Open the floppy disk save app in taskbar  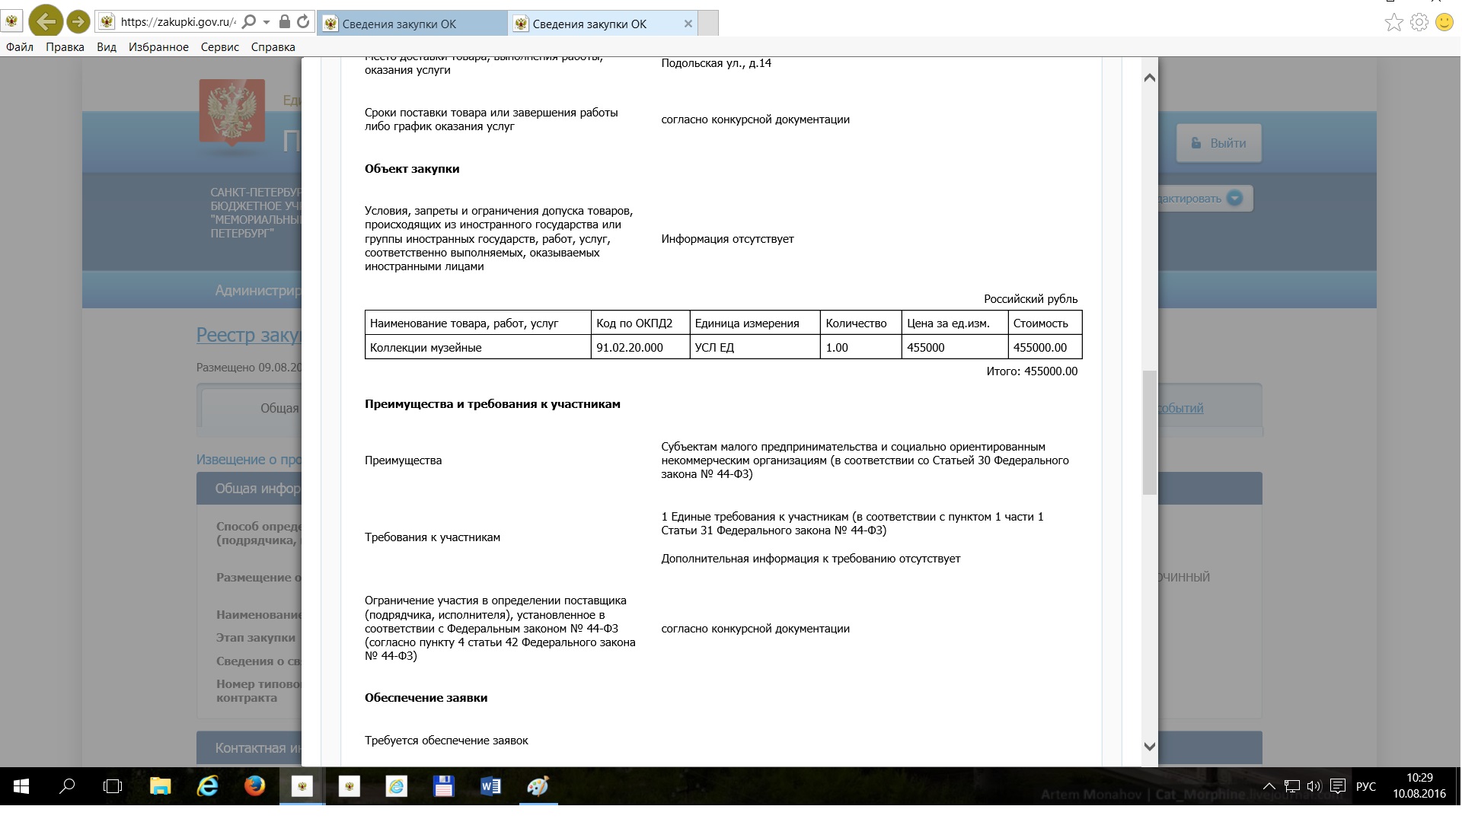443,786
